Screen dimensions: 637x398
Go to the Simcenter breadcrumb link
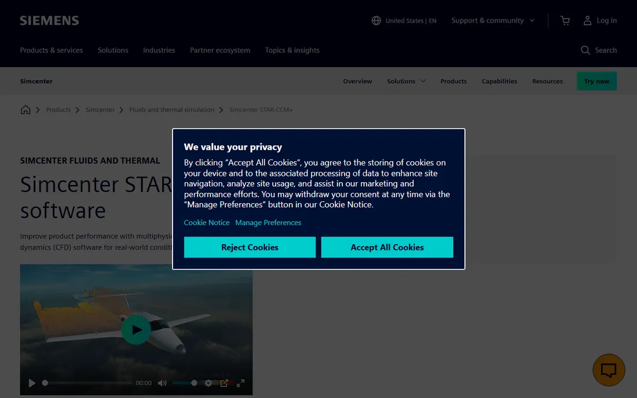point(100,109)
